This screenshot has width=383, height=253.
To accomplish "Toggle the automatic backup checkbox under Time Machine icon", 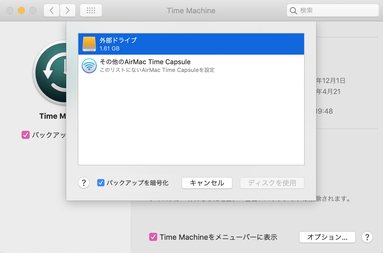I will pos(26,135).
